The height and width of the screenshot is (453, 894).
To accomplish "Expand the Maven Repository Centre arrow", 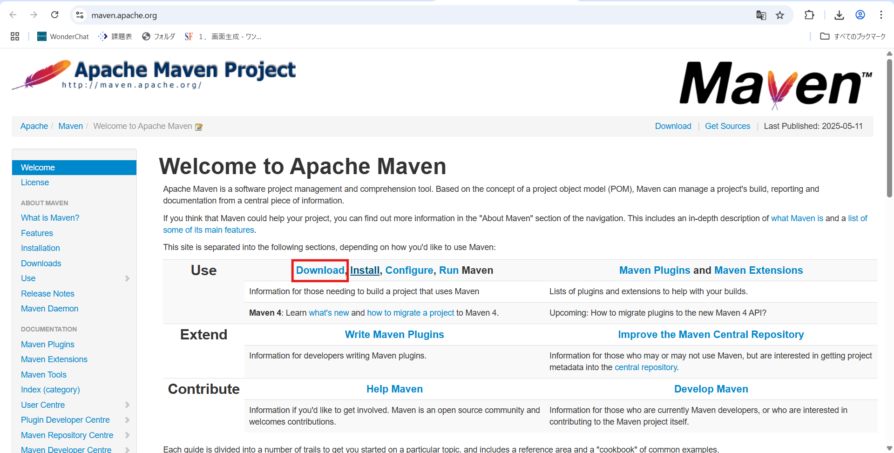I will point(127,435).
